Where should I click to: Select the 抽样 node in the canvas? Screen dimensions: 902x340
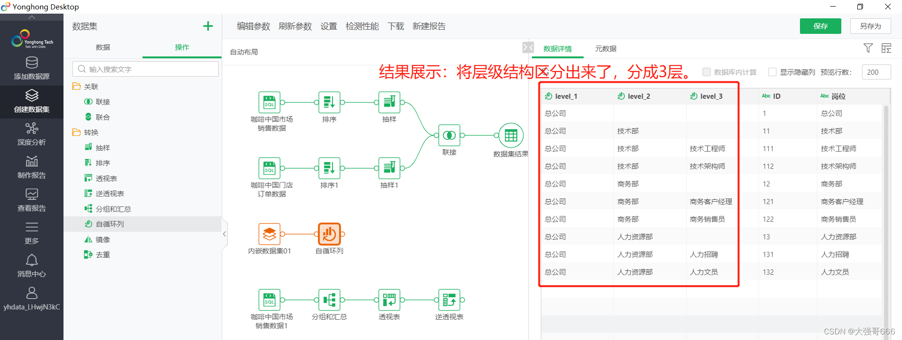389,102
